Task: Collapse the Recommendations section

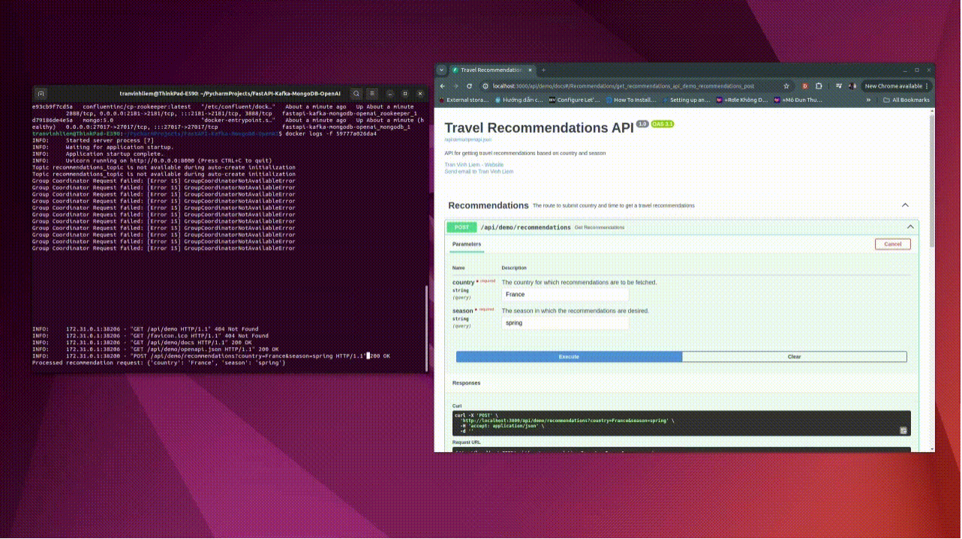Action: (x=905, y=205)
